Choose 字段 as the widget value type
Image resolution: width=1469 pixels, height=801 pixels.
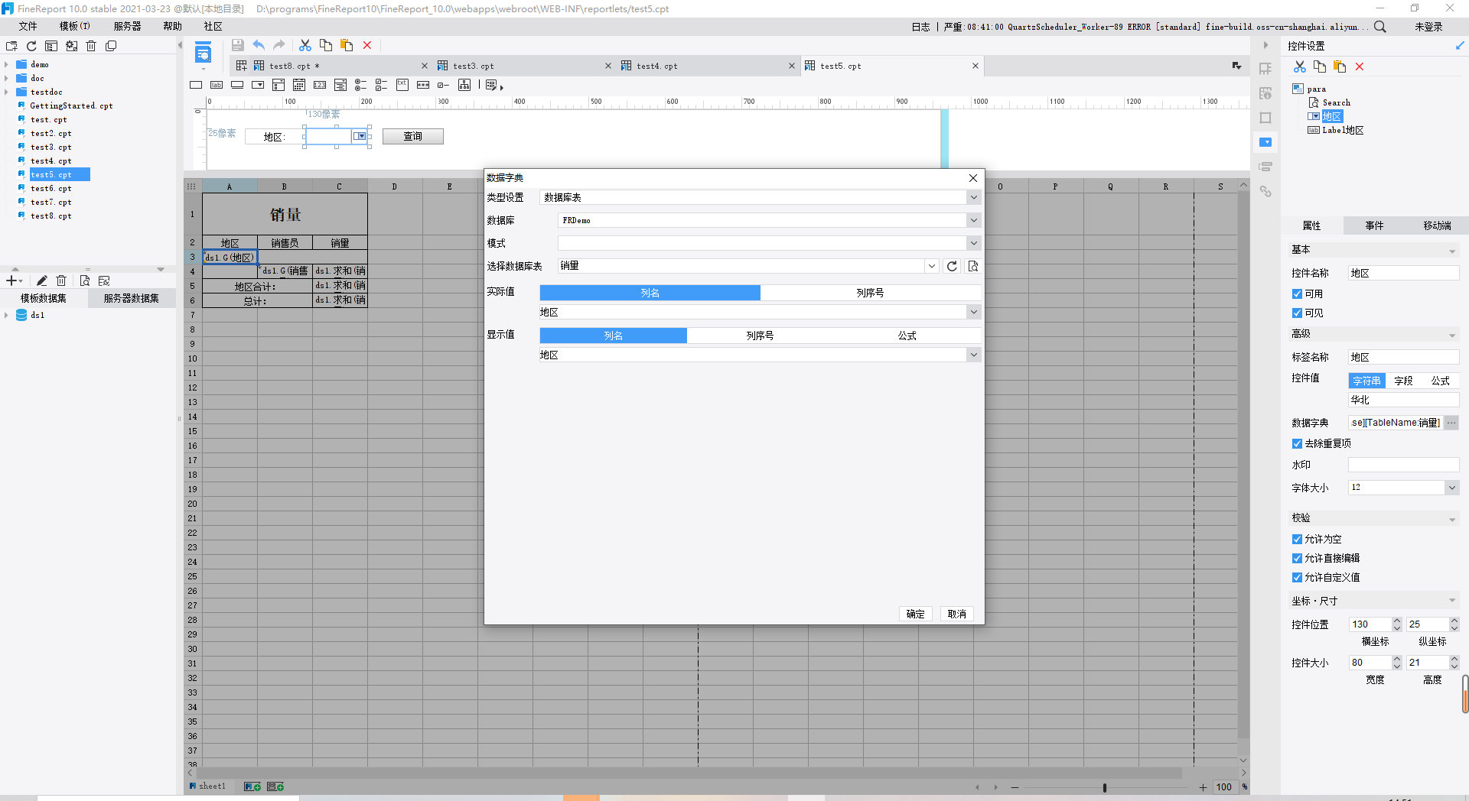[1403, 381]
